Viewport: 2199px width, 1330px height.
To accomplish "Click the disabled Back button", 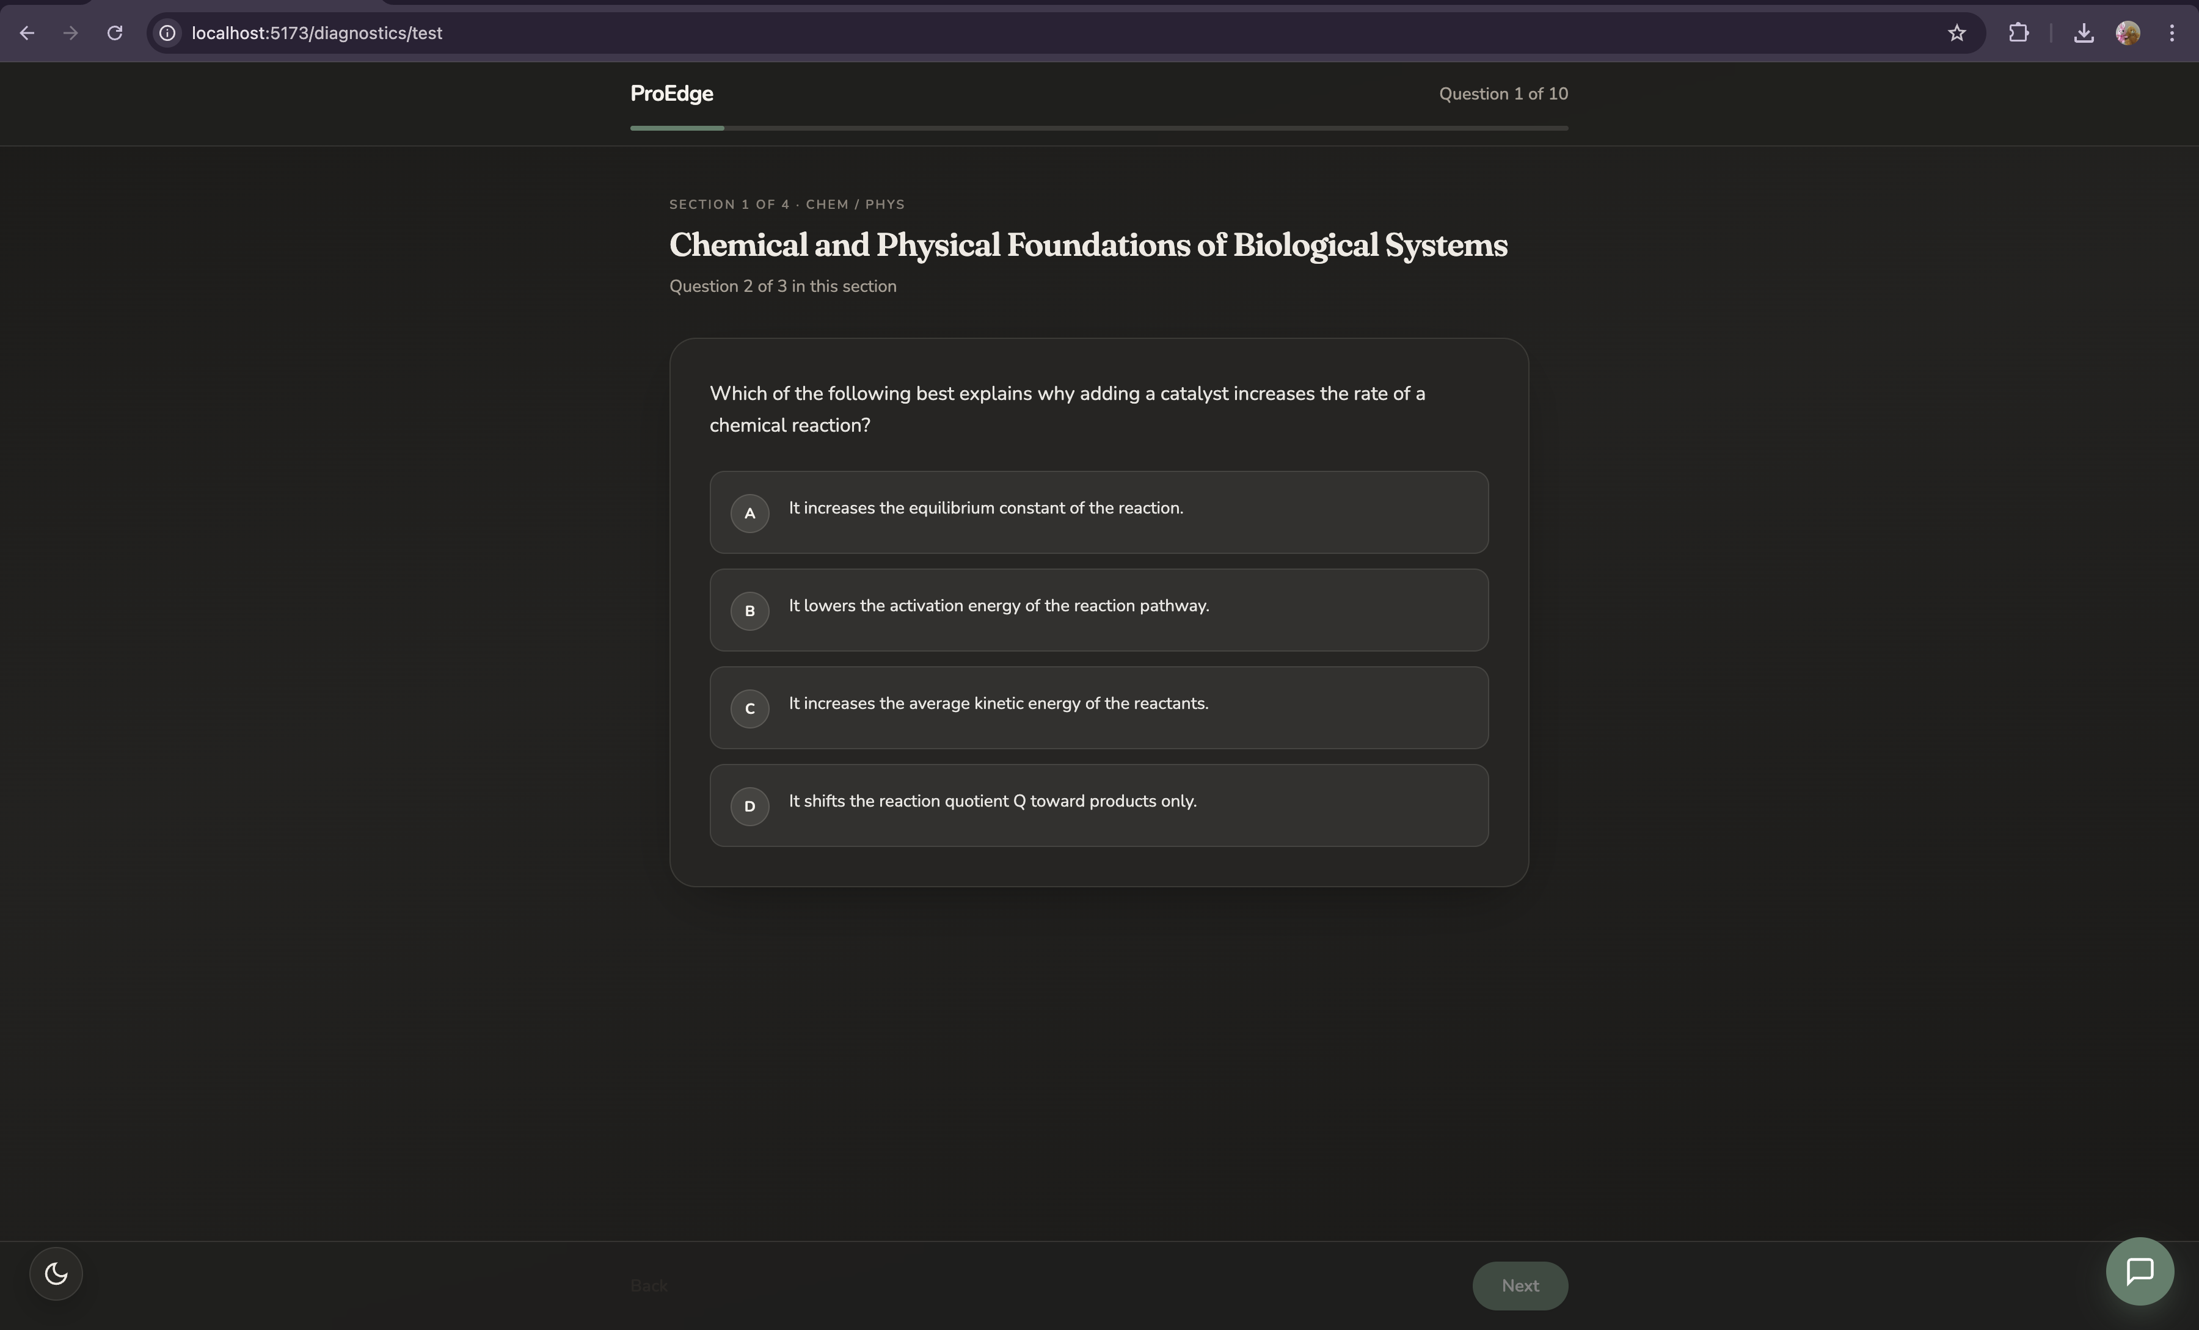I will [x=649, y=1285].
